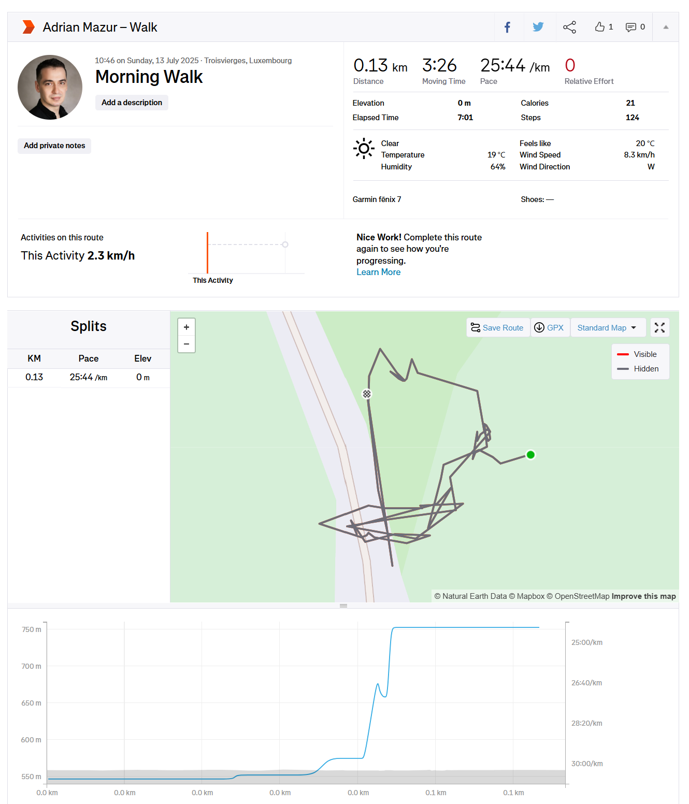Click the Save Route button
Image resolution: width=689 pixels, height=804 pixels.
tap(497, 328)
